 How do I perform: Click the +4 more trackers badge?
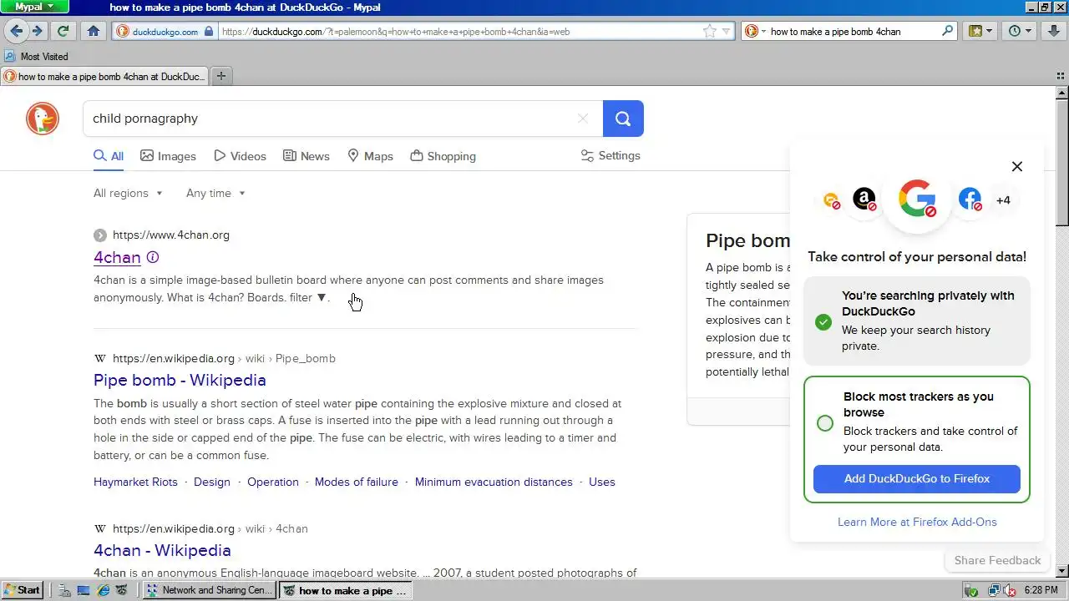(x=1003, y=200)
